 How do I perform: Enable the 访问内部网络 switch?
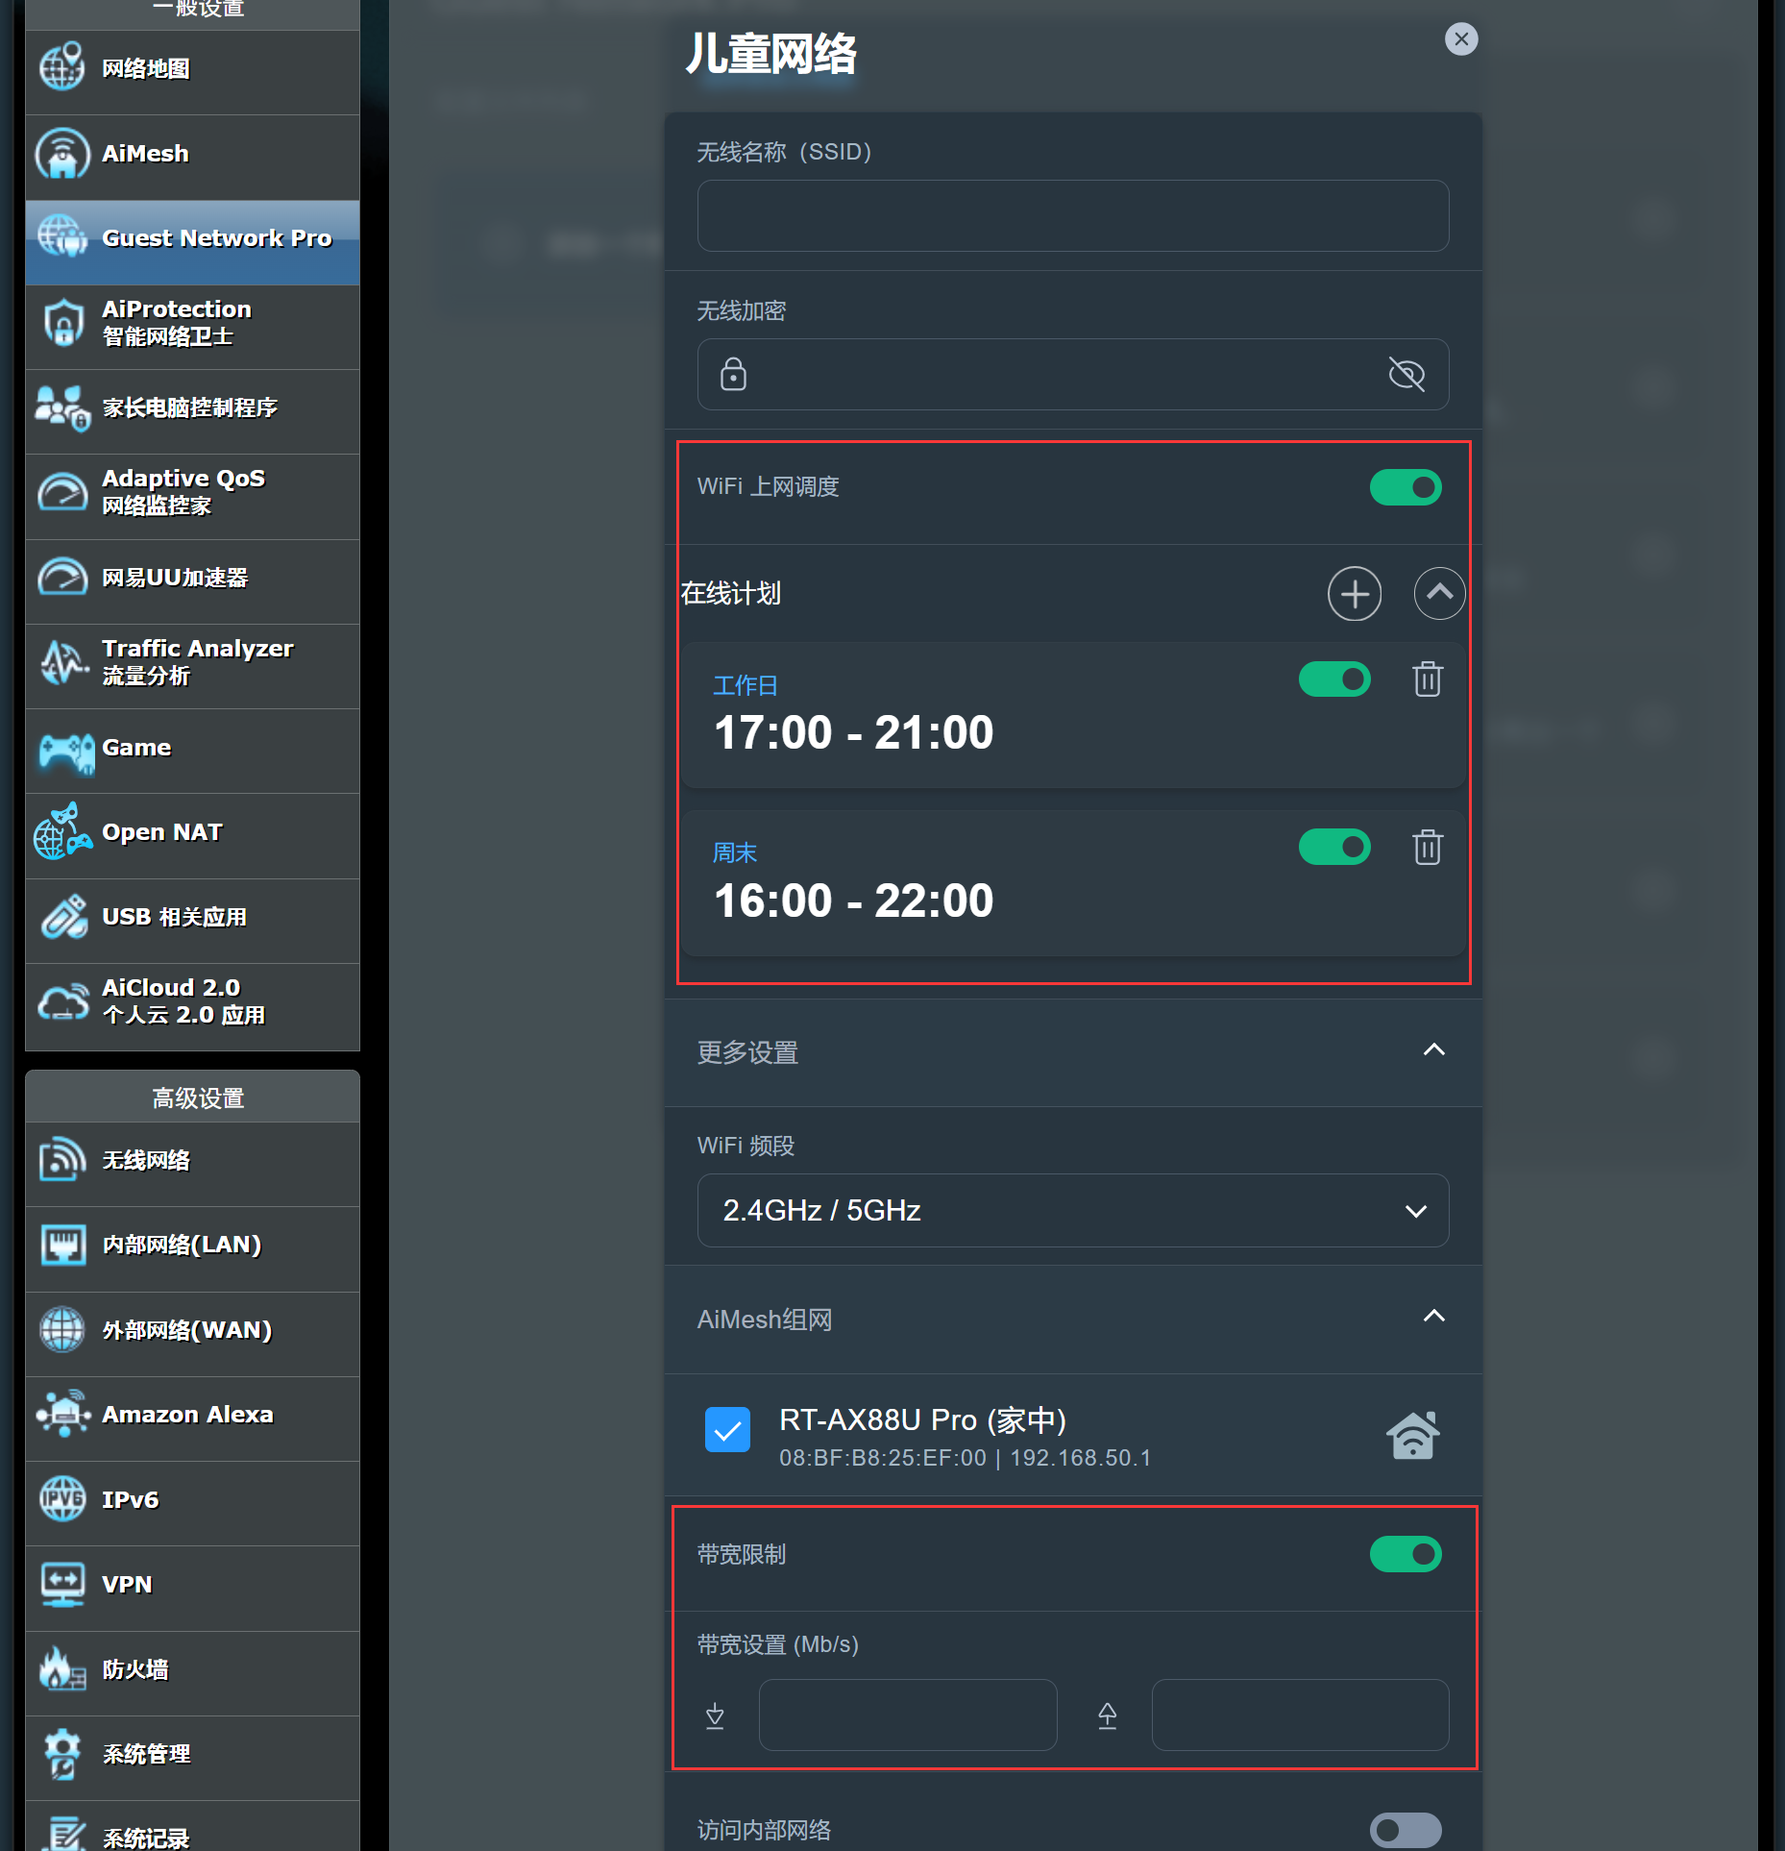pyautogui.click(x=1406, y=1829)
